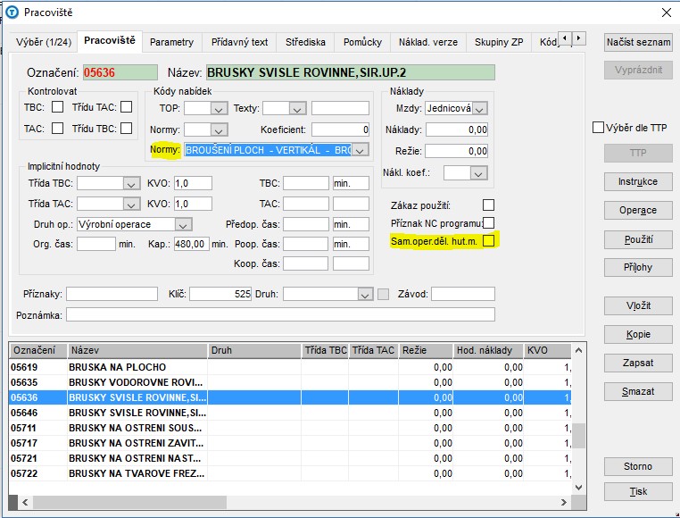
Task: Click the Vložit button
Action: coord(638,305)
